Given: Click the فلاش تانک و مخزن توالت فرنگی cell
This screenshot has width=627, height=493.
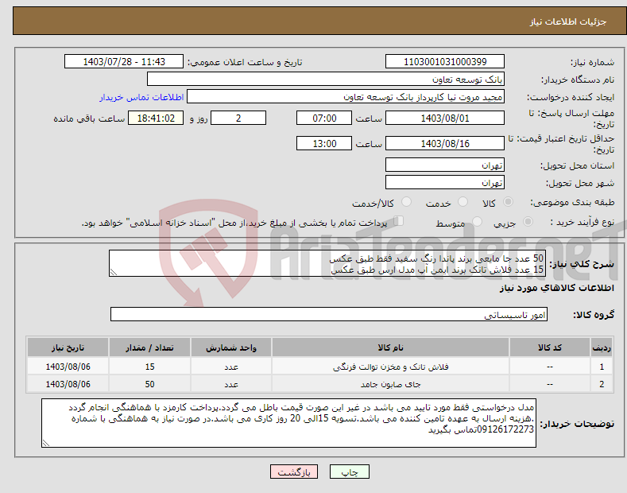Looking at the screenshot, I should point(390,367).
